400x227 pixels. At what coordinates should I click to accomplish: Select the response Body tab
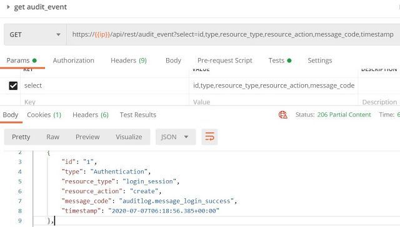point(11,115)
